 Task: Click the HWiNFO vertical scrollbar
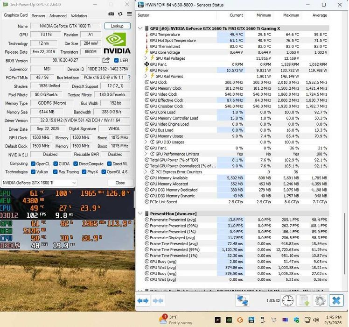pos(344,243)
